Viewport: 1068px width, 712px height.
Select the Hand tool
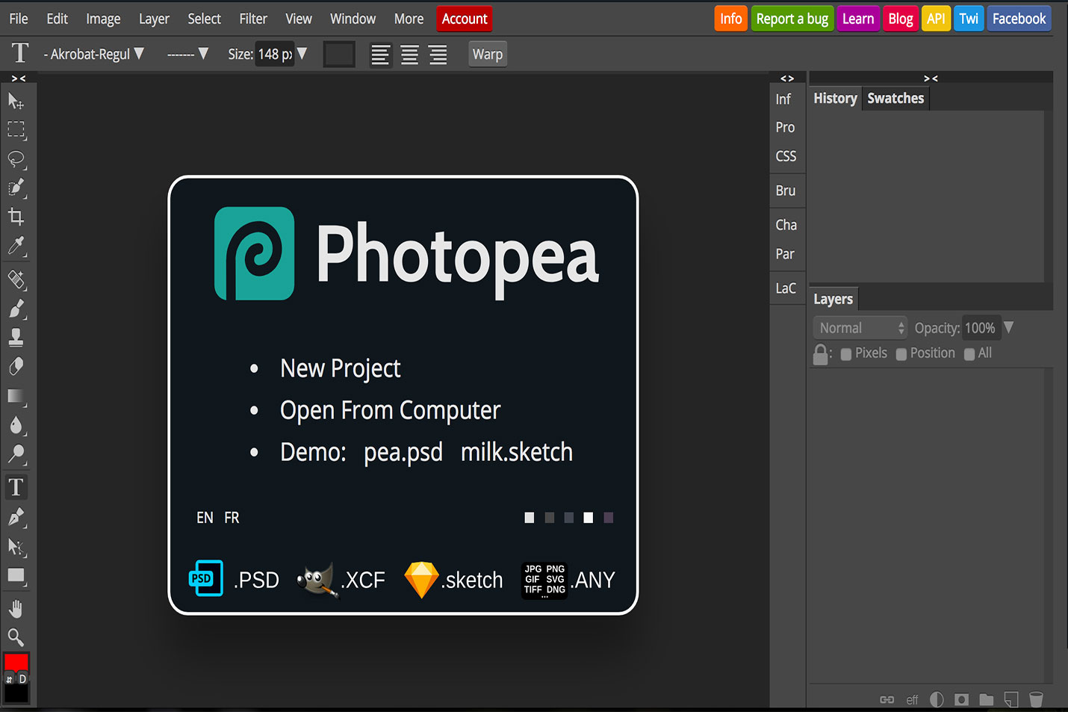pyautogui.click(x=16, y=609)
